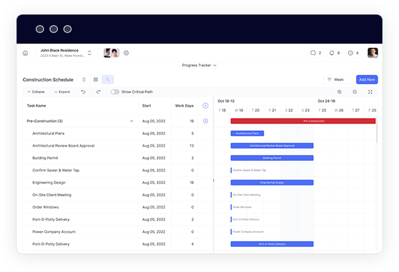Sort by Task Name column header
The width and height of the screenshot is (399, 272).
click(37, 105)
